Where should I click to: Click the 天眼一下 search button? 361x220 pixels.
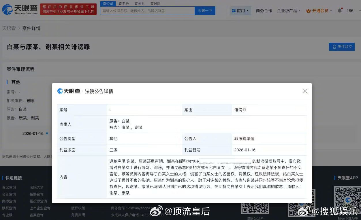coord(205,11)
